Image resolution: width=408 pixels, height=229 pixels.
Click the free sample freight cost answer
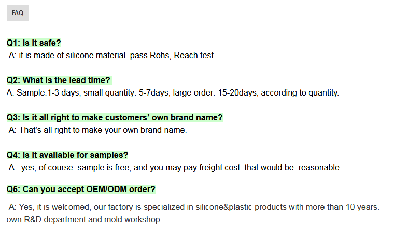[x=175, y=168]
